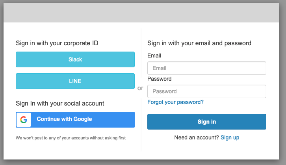
Task: Click the Email label above the field
Action: click(x=154, y=56)
